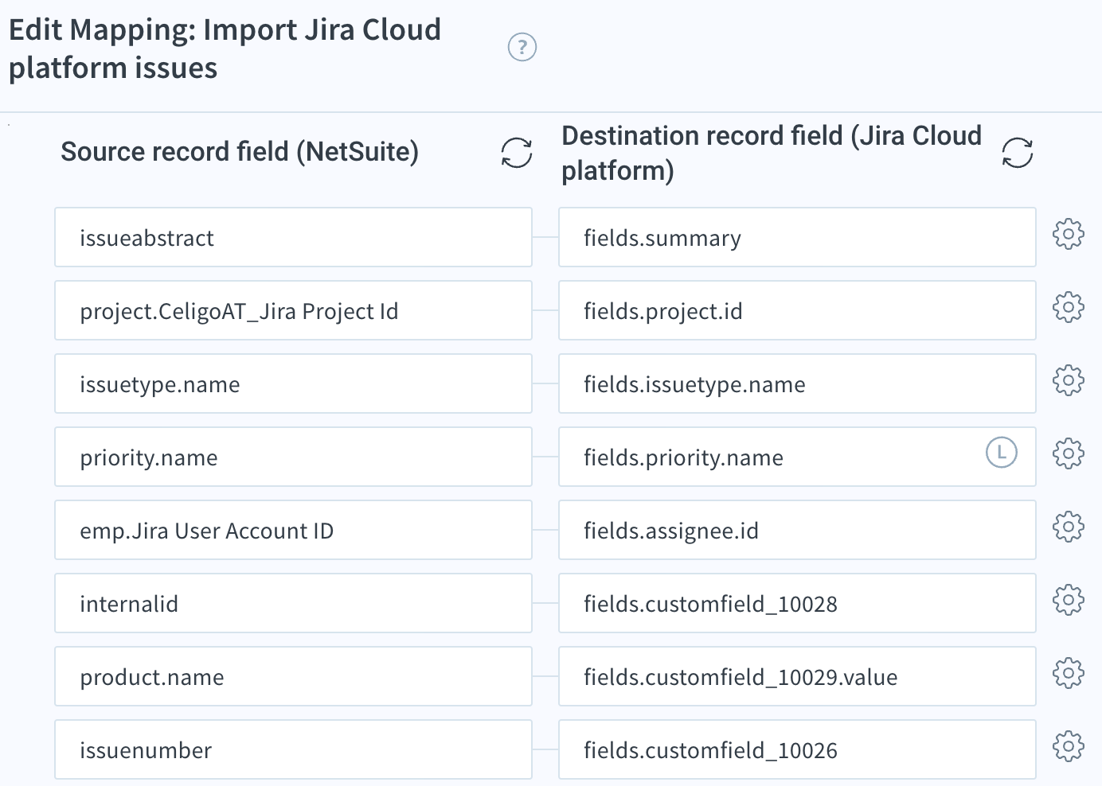Refresh the NetSuite source record fields

click(x=517, y=153)
